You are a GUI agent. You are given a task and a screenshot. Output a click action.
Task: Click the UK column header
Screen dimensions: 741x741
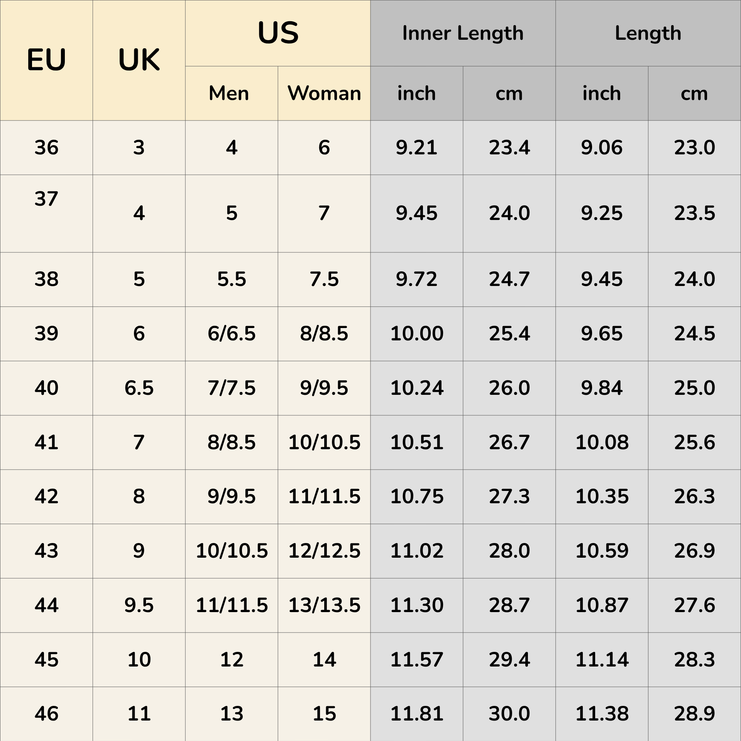(139, 60)
